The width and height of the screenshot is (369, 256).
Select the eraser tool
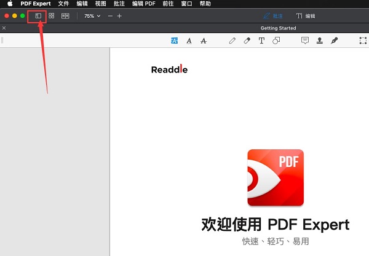[247, 41]
